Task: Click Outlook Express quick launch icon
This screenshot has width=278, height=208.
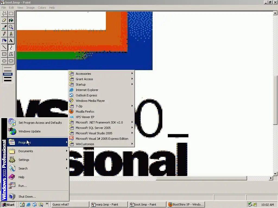Action: (x=34, y=205)
